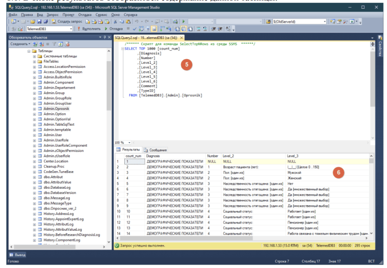
Task: Expand the Системные таблицы folder
Action: click(34, 57)
